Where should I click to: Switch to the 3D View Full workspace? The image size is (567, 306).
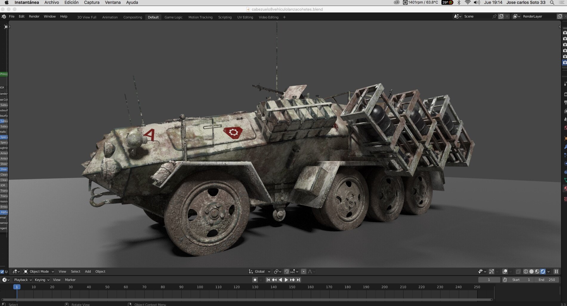coord(86,17)
